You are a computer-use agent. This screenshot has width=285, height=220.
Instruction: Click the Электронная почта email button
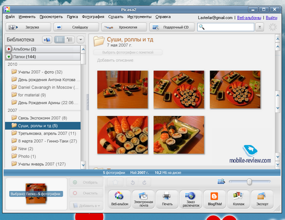coord(144,199)
